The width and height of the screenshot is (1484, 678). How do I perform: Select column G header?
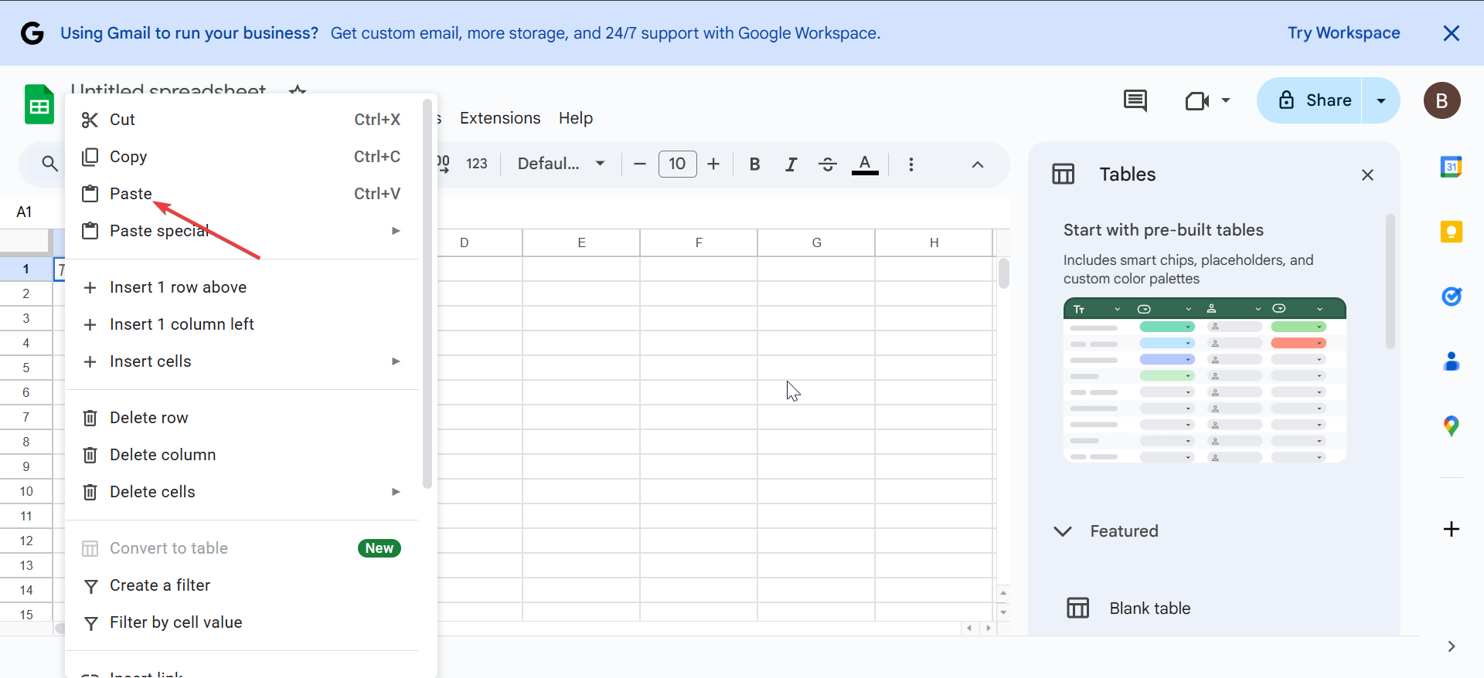tap(816, 242)
